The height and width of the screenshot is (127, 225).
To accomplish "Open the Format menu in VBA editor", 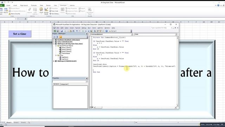I will (x=78, y=28).
